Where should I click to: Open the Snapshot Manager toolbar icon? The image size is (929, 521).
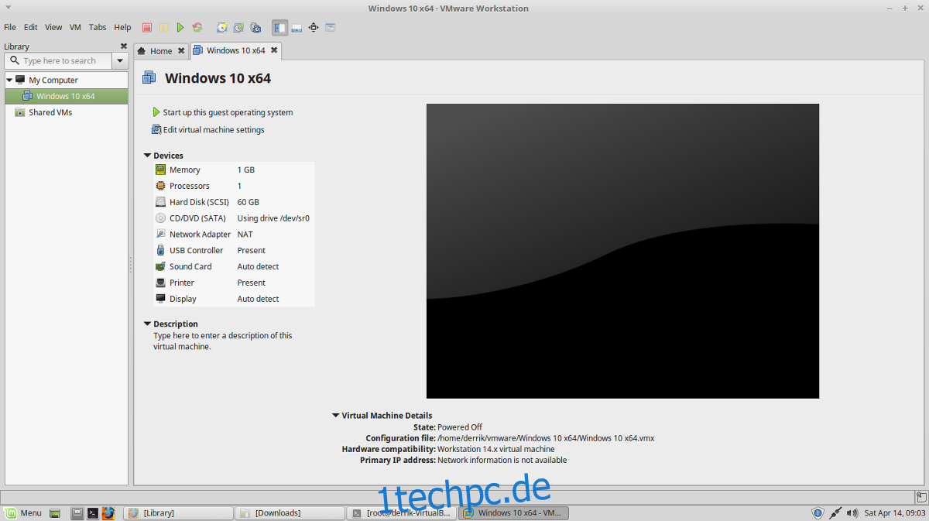pos(255,27)
